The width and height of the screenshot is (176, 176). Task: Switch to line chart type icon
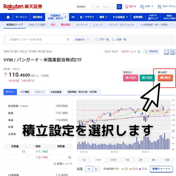(96, 169)
